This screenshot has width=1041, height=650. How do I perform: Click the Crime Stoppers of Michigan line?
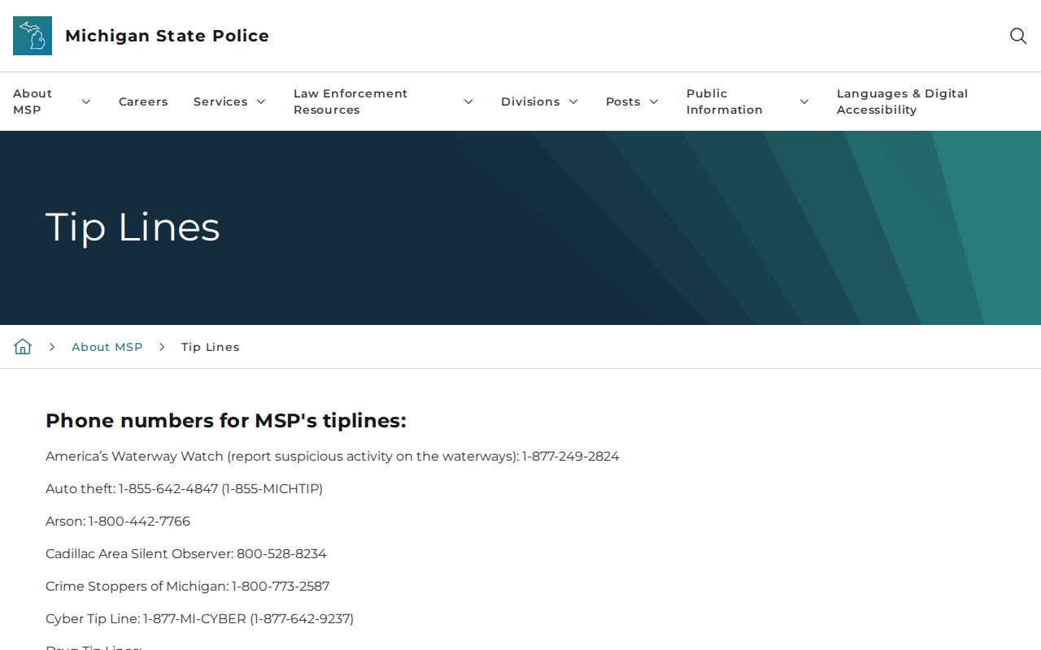tap(188, 587)
